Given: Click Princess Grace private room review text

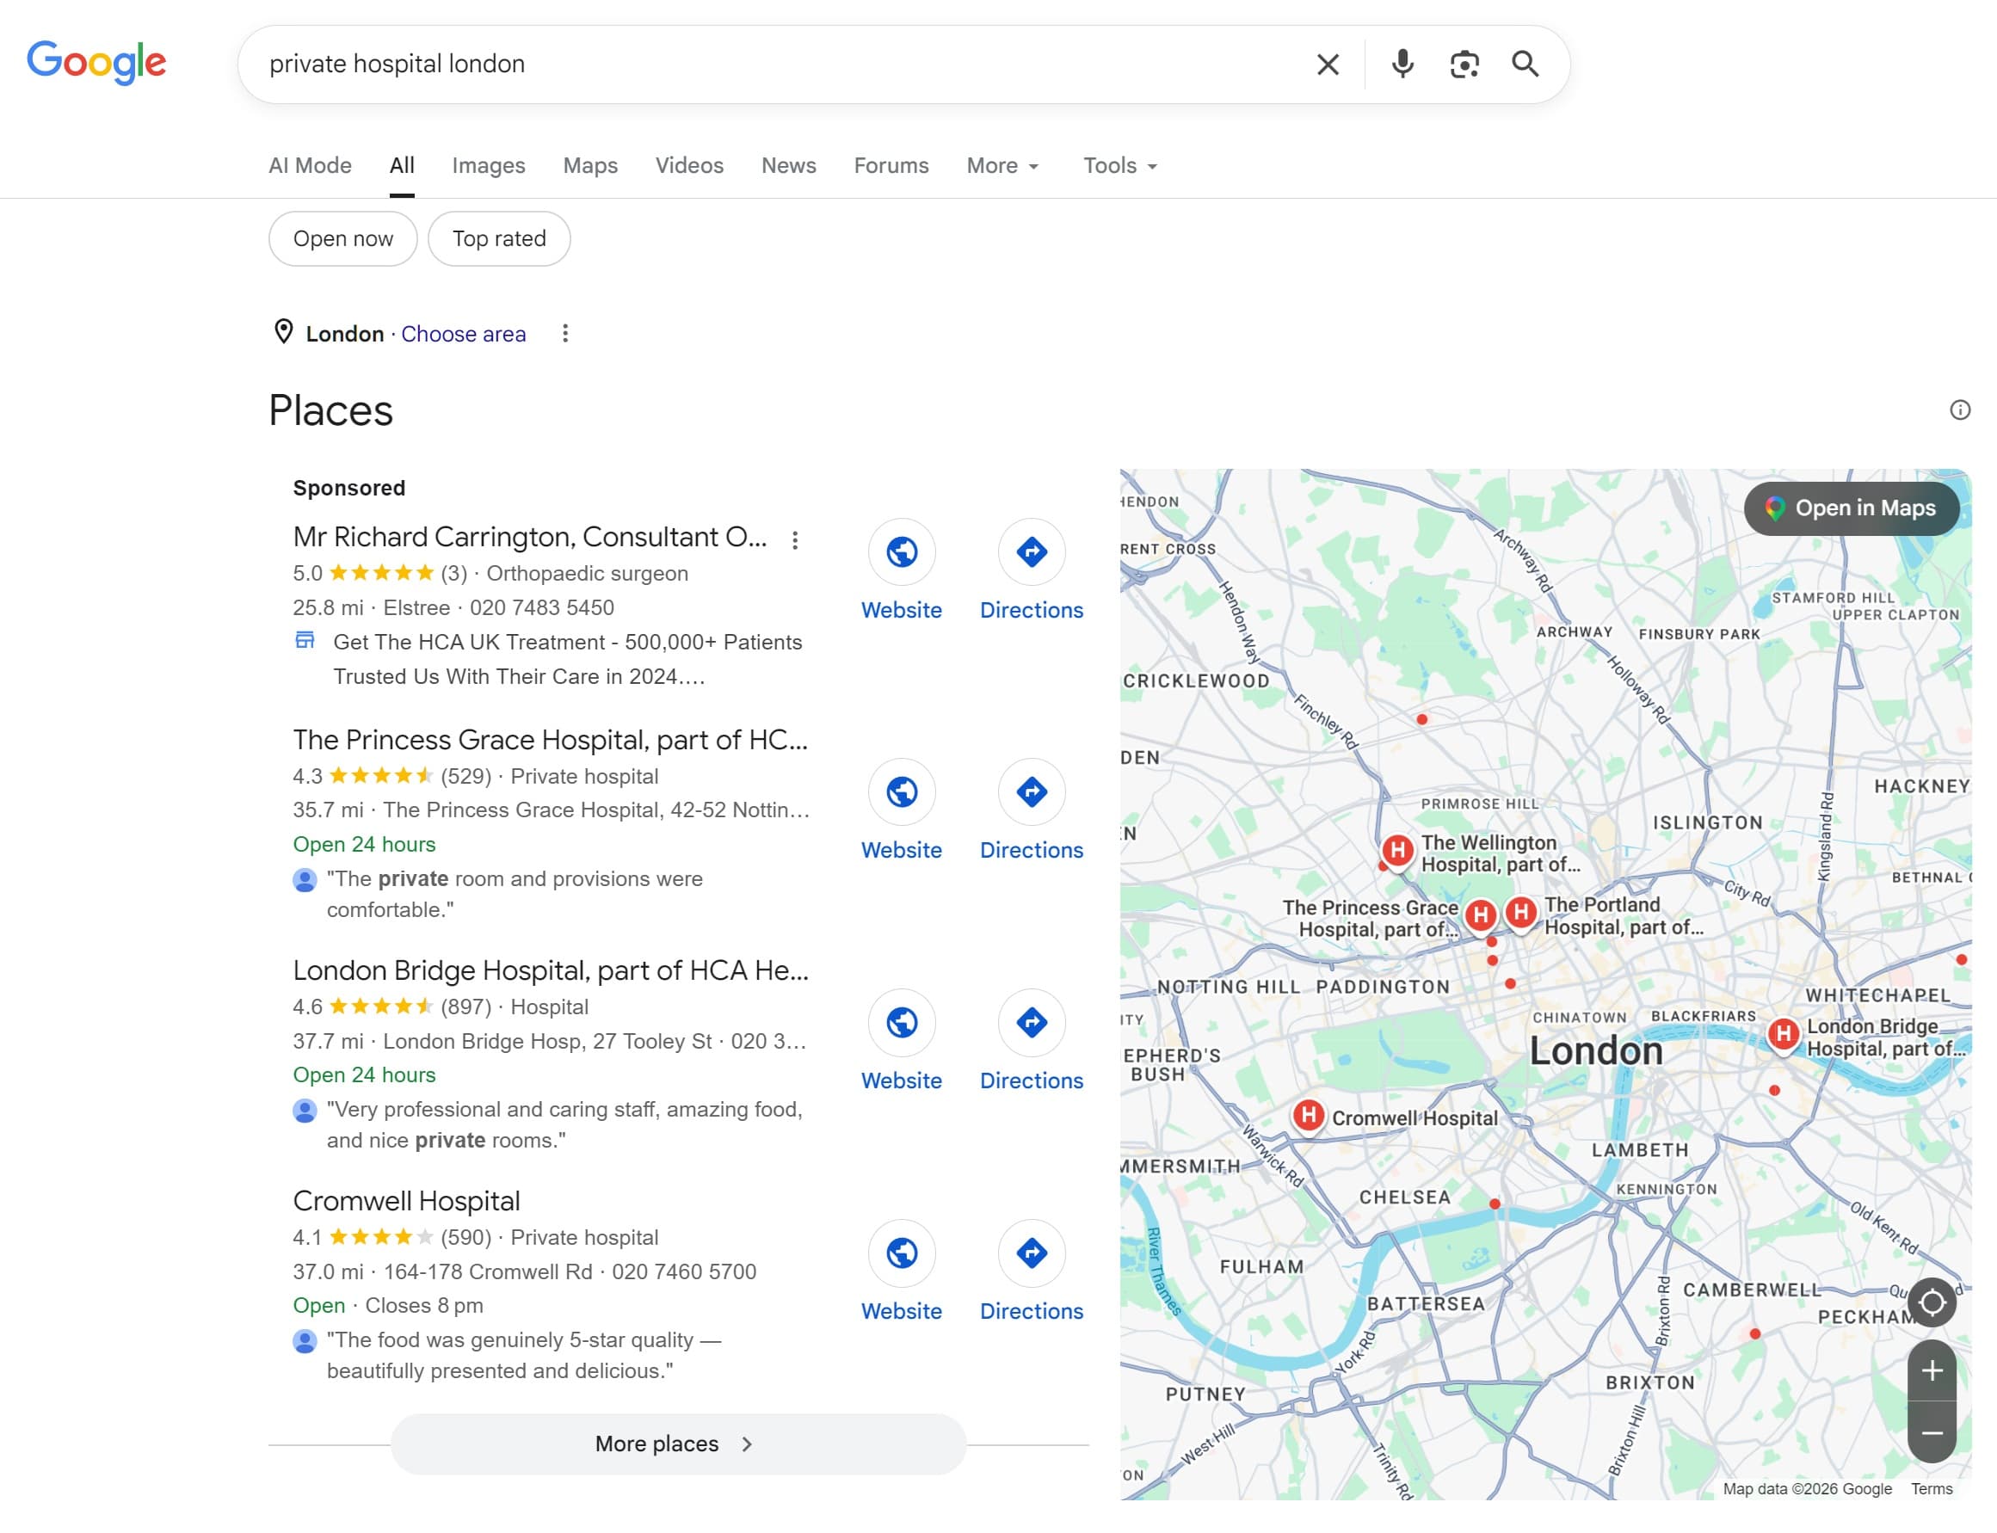Looking at the screenshot, I should [515, 895].
